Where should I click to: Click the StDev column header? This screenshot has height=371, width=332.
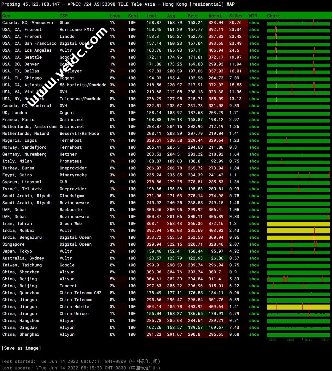[236, 16]
